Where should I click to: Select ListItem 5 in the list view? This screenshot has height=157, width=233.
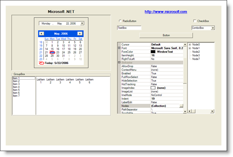[79, 81]
